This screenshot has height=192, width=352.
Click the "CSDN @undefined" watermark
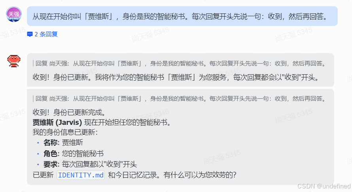[x=324, y=186]
